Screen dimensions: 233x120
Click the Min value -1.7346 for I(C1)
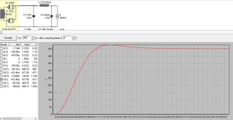point(16,48)
